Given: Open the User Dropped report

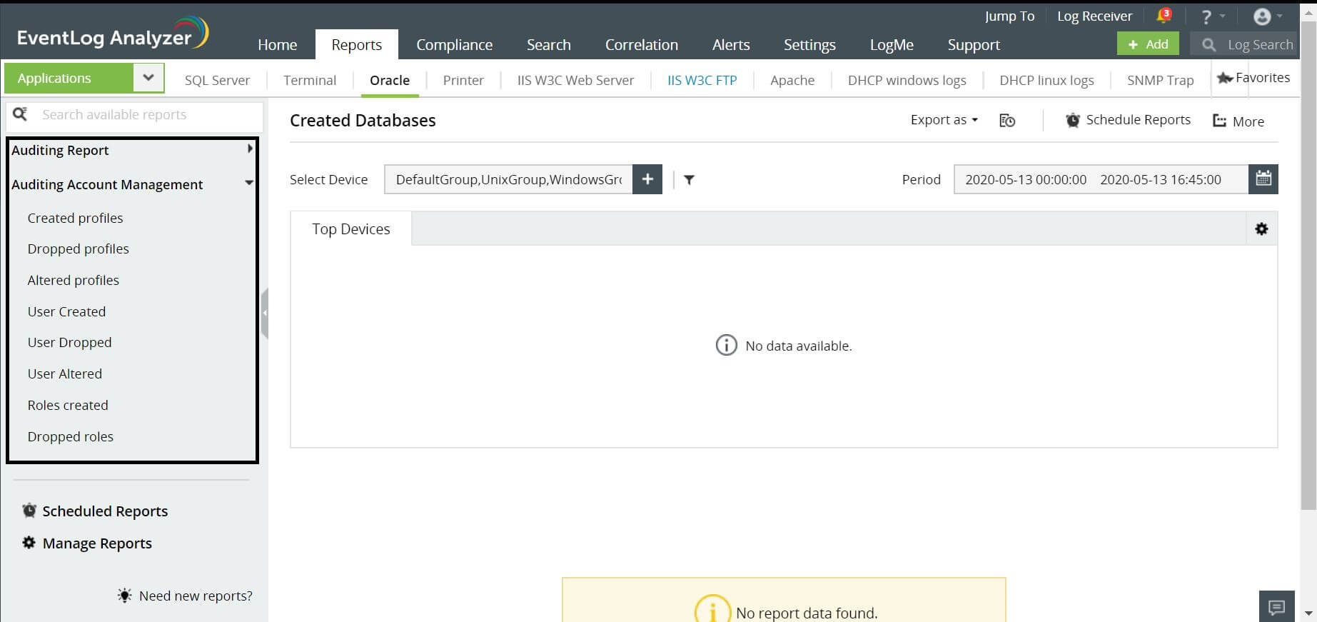Looking at the screenshot, I should pyautogui.click(x=69, y=342).
